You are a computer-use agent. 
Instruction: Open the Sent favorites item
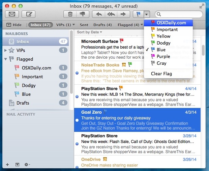84,25
